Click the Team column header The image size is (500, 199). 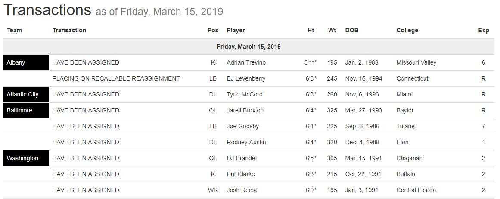pos(15,30)
